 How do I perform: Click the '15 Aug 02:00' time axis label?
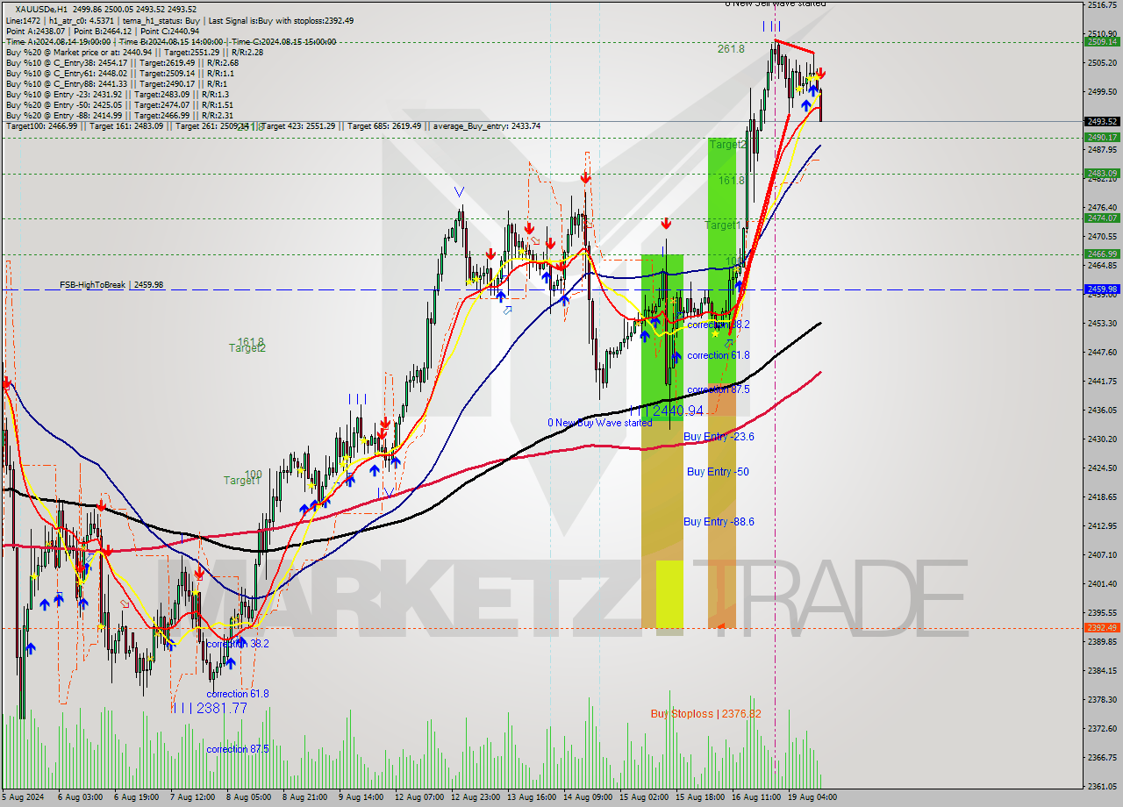(x=643, y=797)
